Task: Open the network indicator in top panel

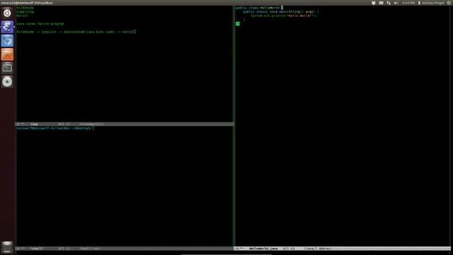Action: point(389,3)
